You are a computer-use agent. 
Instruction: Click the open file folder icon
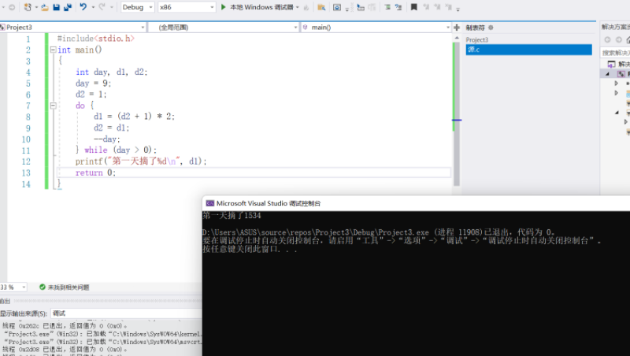click(45, 7)
